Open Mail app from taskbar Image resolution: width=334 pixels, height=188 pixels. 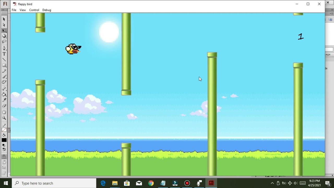click(x=139, y=183)
